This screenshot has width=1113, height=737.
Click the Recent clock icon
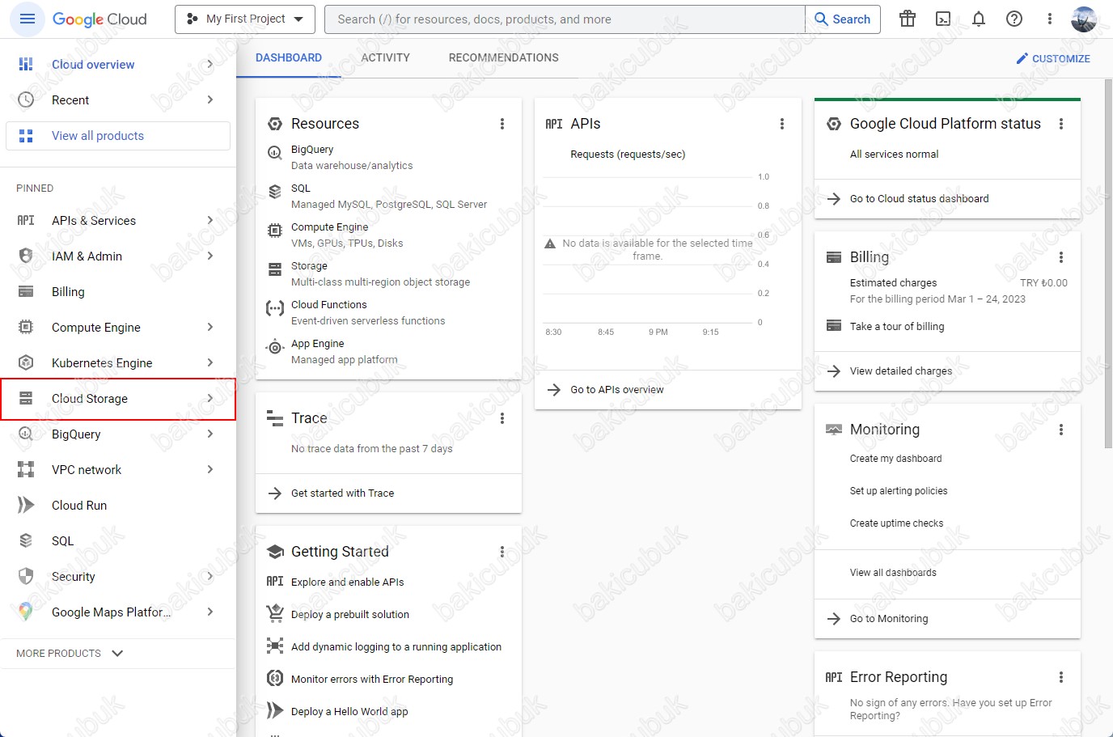pyautogui.click(x=26, y=100)
